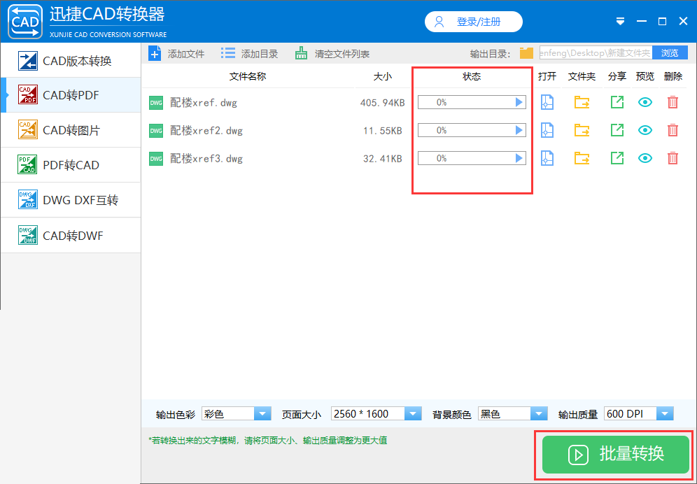Screen dimensions: 697x484
Task: Click the DWG file icon of 配楼xref3.dwg
Action: [156, 159]
